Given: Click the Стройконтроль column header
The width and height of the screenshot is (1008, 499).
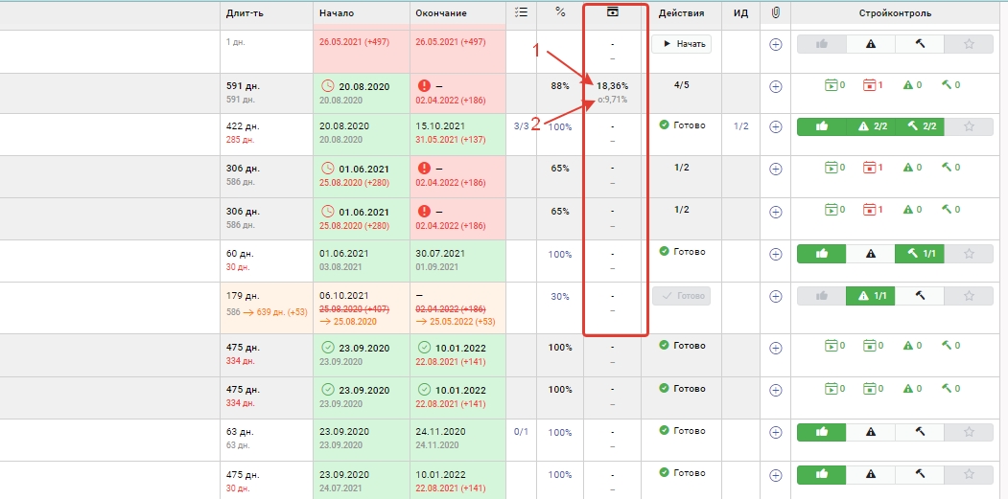Looking at the screenshot, I should [x=894, y=13].
